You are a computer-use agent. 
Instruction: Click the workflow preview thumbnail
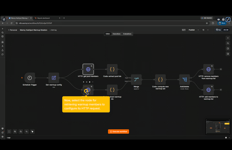218,127
